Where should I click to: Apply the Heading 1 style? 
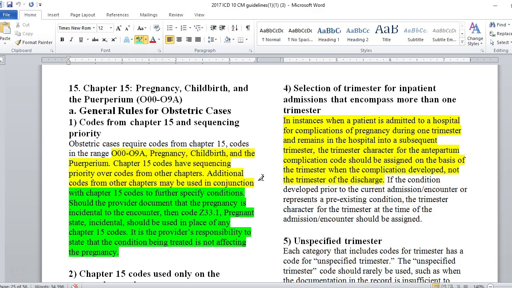tap(329, 34)
